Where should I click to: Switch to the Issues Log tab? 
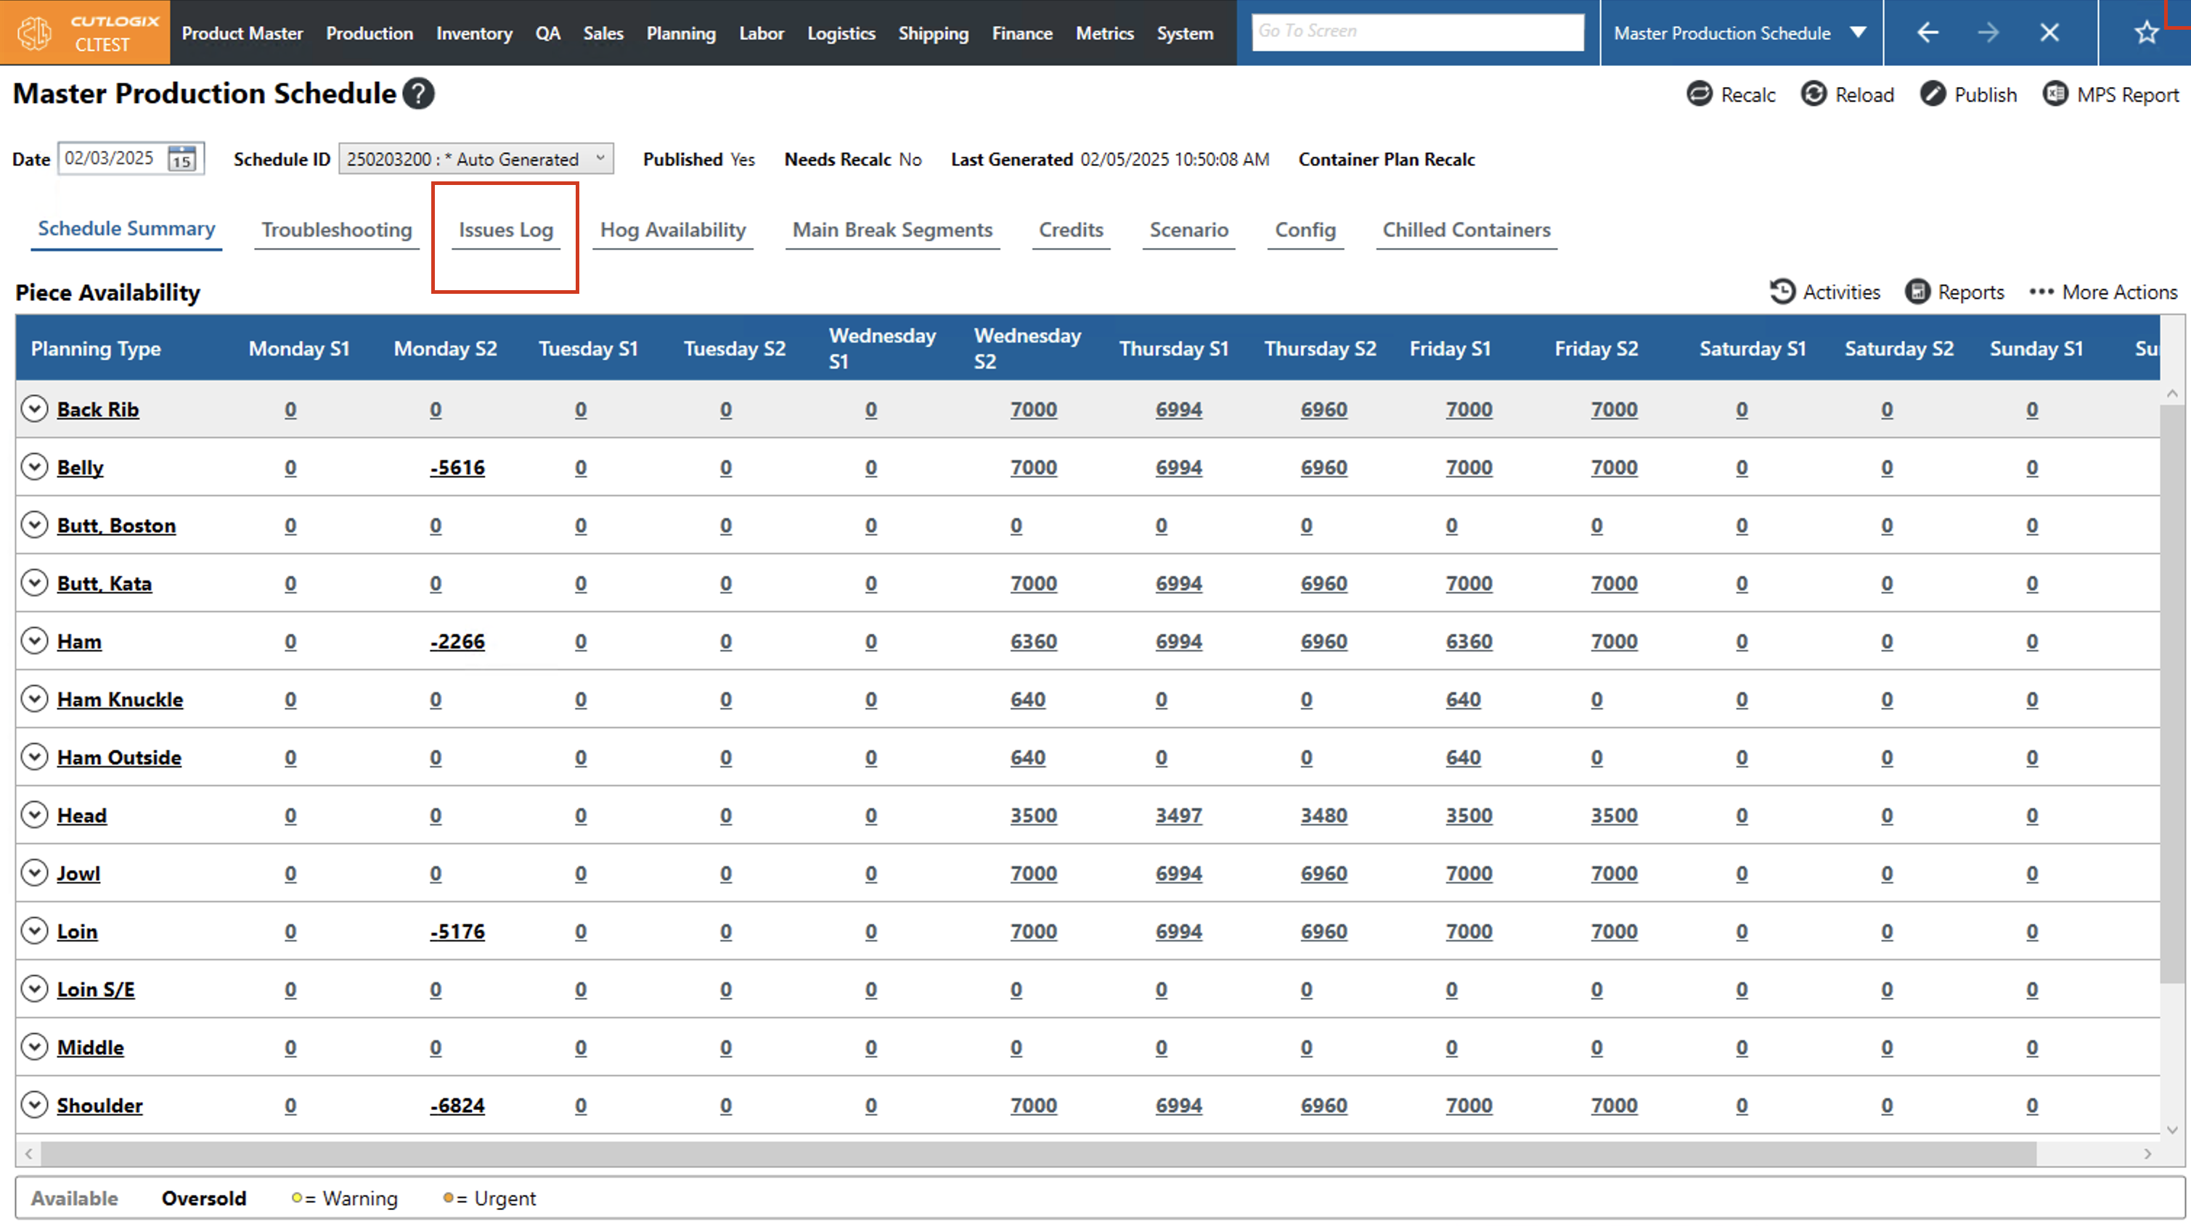pos(505,229)
